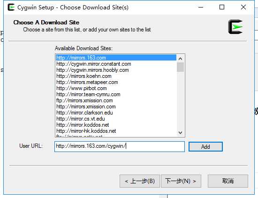Click the Add button
Screen dimensions: 258x198
pyautogui.click(x=205, y=147)
